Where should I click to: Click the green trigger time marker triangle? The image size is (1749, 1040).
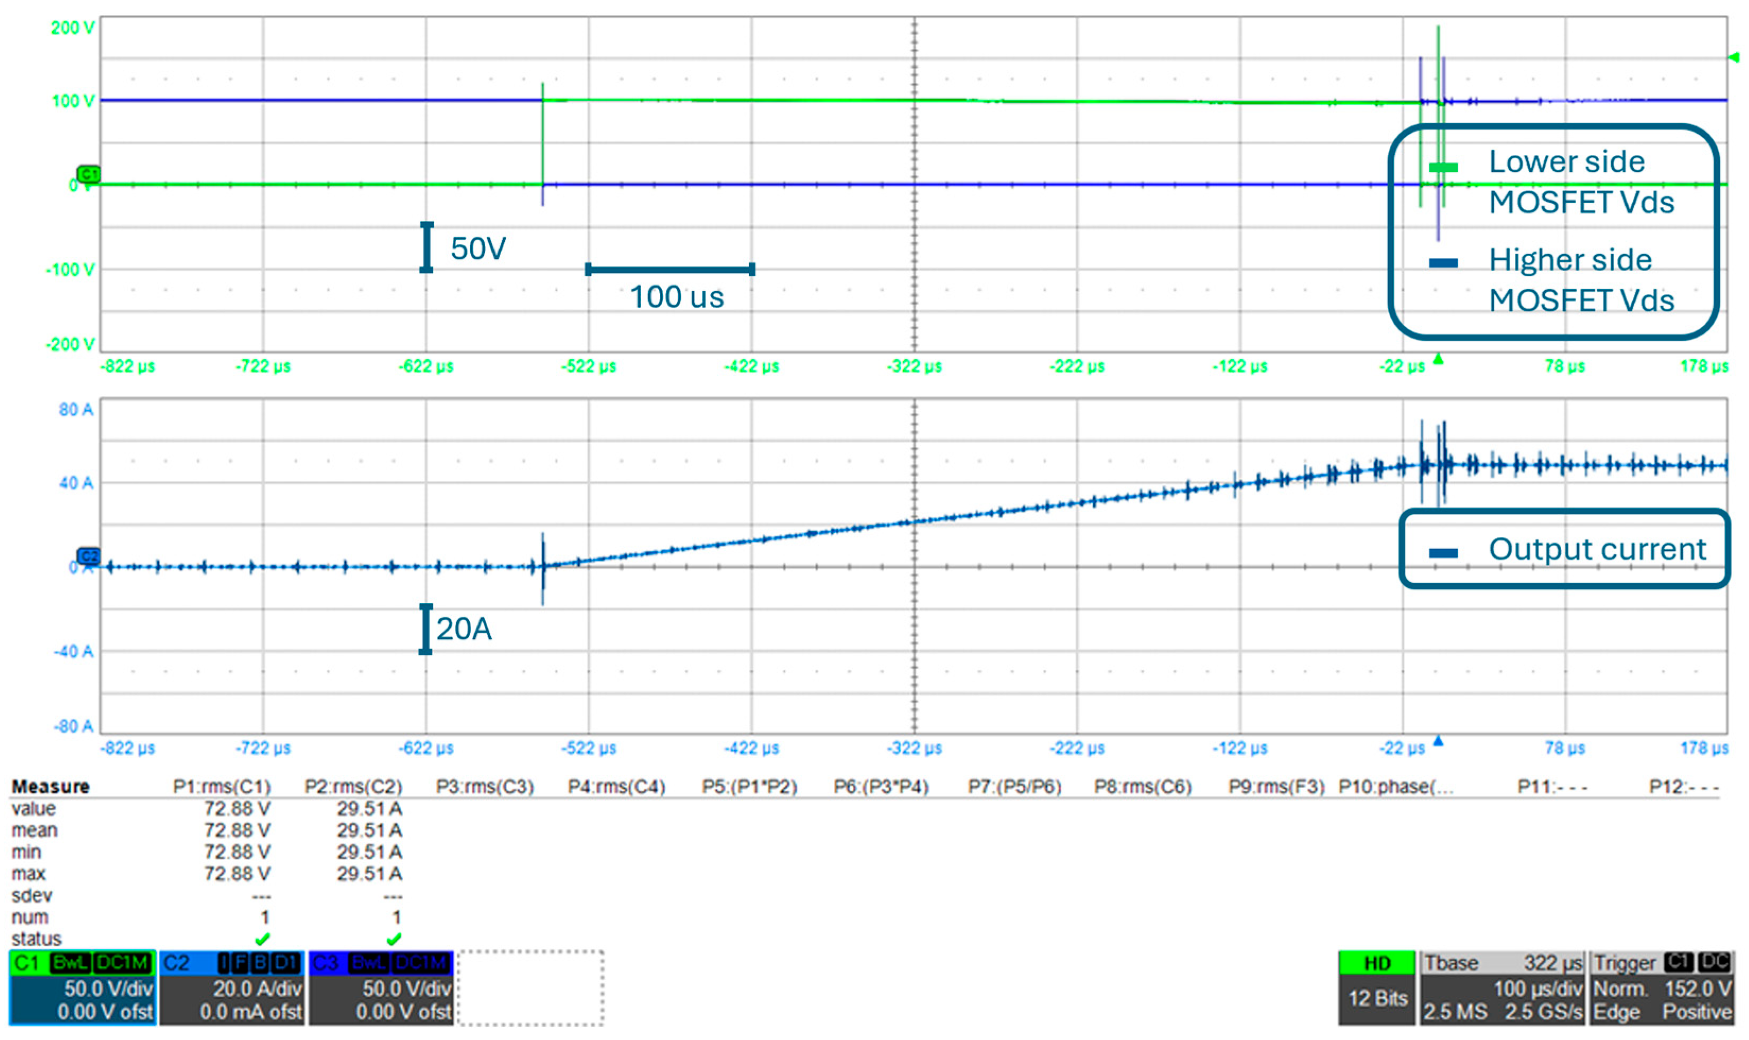pyautogui.click(x=1438, y=360)
